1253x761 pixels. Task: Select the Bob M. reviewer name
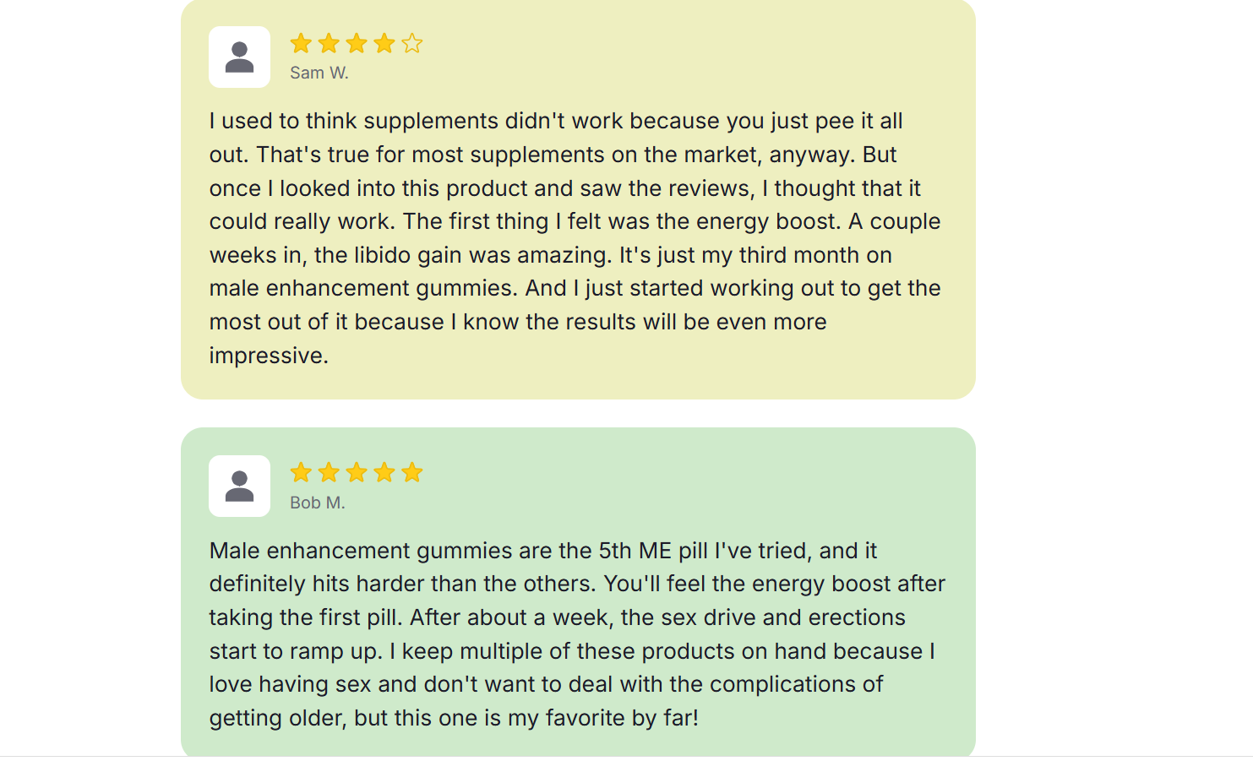tap(318, 503)
